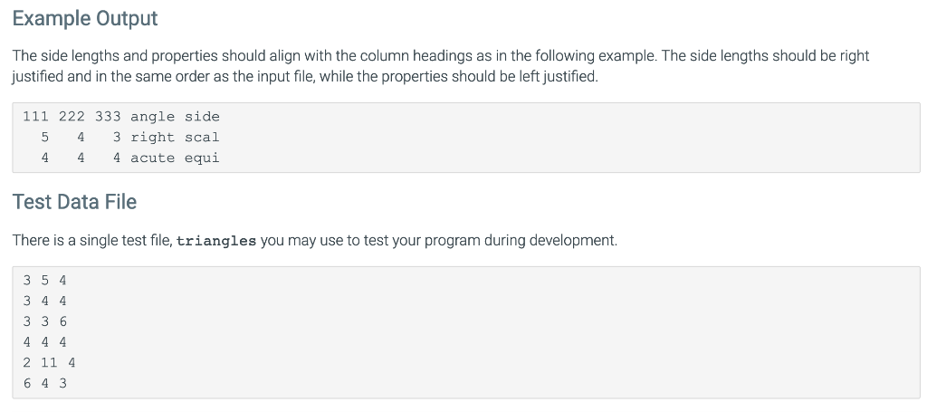This screenshot has height=412, width=927.
Task: Click the '2 11 4' data line
Action: (x=50, y=363)
